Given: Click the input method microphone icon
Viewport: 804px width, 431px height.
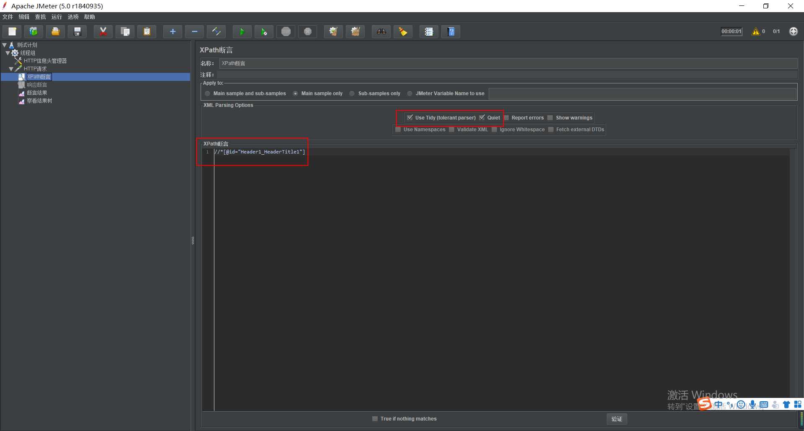Looking at the screenshot, I should 752,405.
